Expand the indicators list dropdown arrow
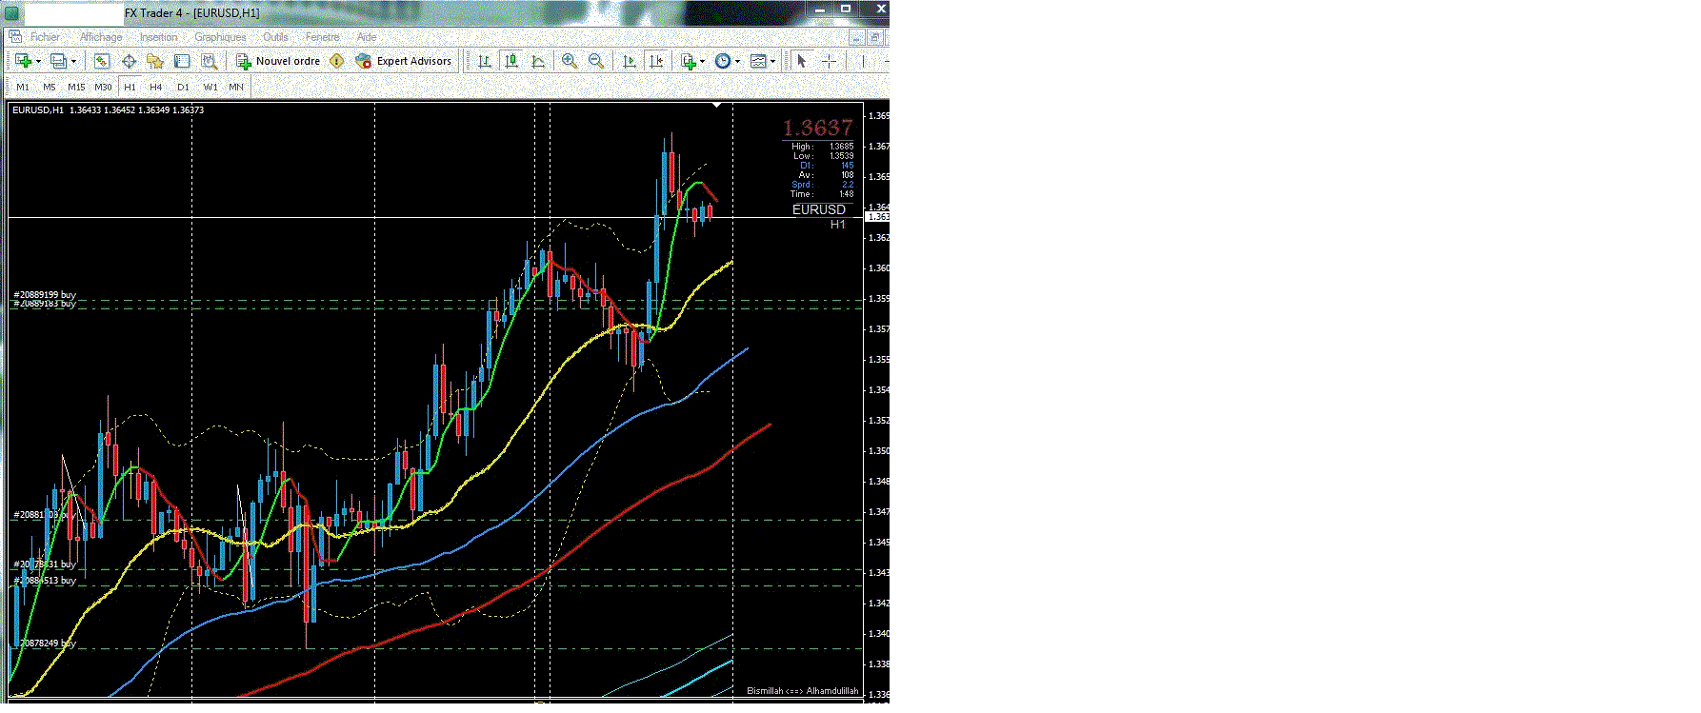The width and height of the screenshot is (1701, 713). click(x=702, y=62)
